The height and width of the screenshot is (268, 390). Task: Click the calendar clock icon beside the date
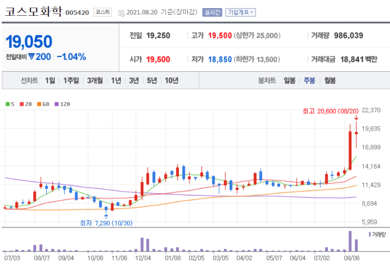[121, 13]
